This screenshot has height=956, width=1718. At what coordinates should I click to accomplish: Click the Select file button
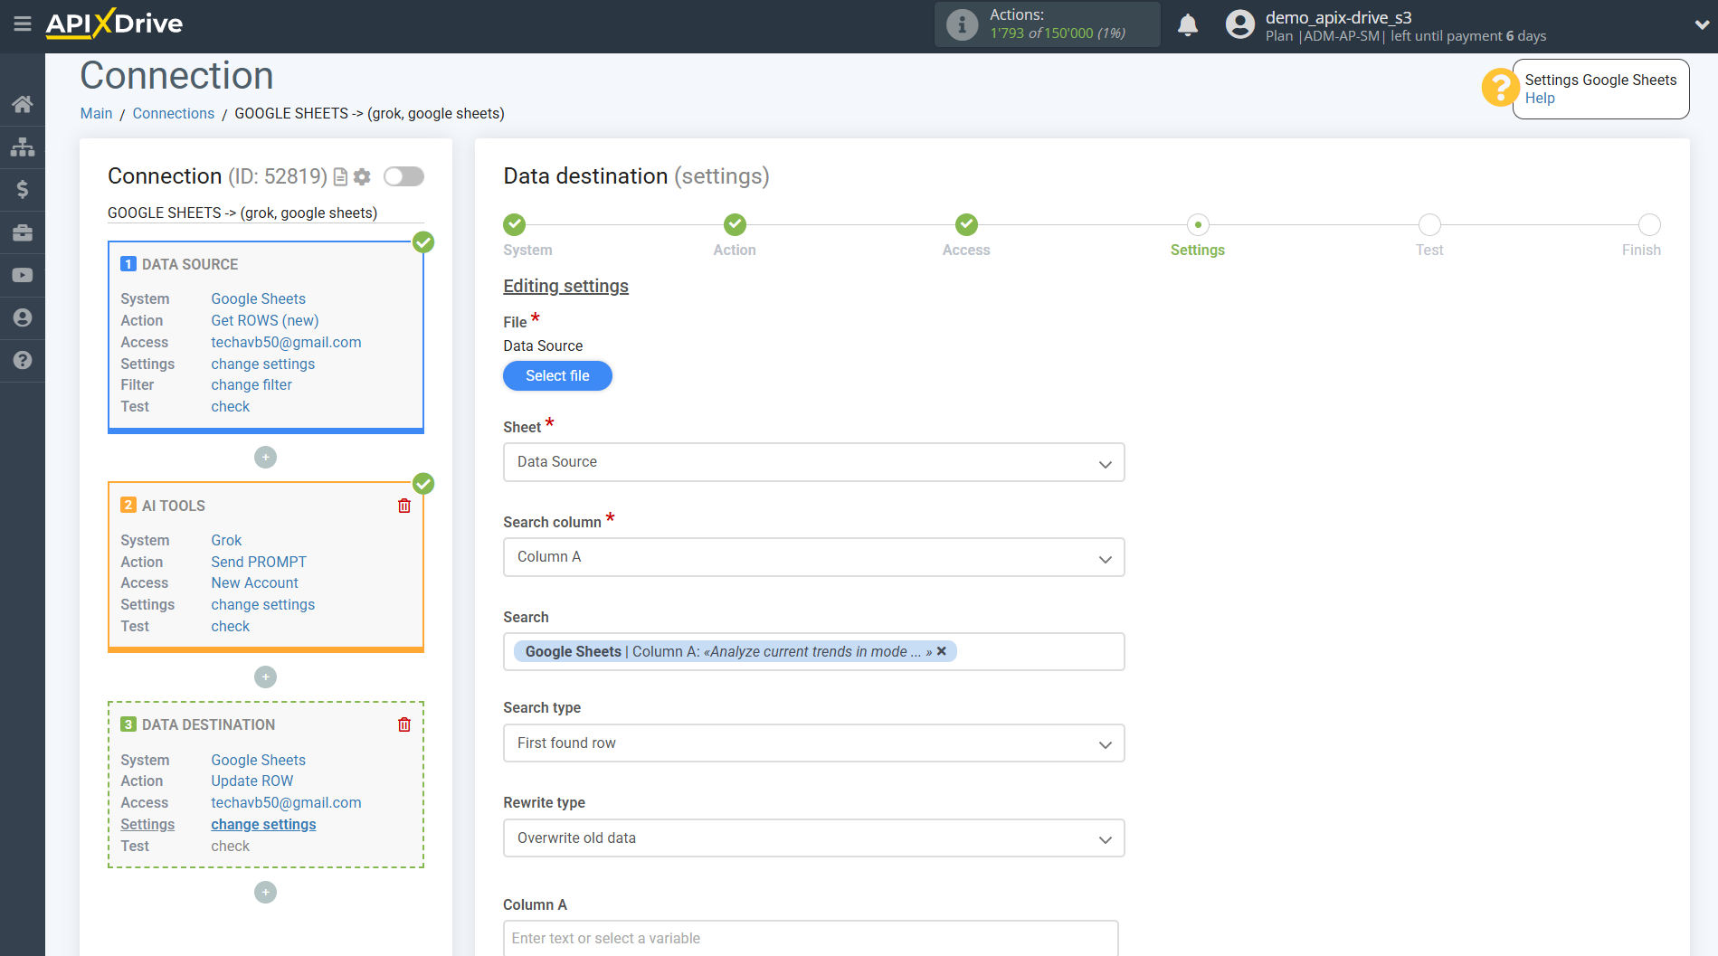(x=557, y=375)
